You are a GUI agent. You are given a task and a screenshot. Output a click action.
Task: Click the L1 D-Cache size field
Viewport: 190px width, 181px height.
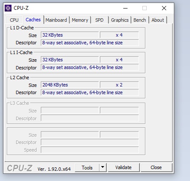pos(70,35)
